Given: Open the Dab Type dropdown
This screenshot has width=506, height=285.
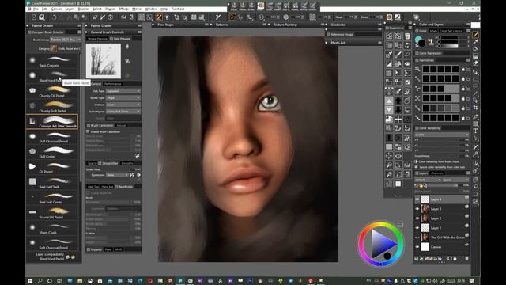Looking at the screenshot, I should click(x=123, y=91).
